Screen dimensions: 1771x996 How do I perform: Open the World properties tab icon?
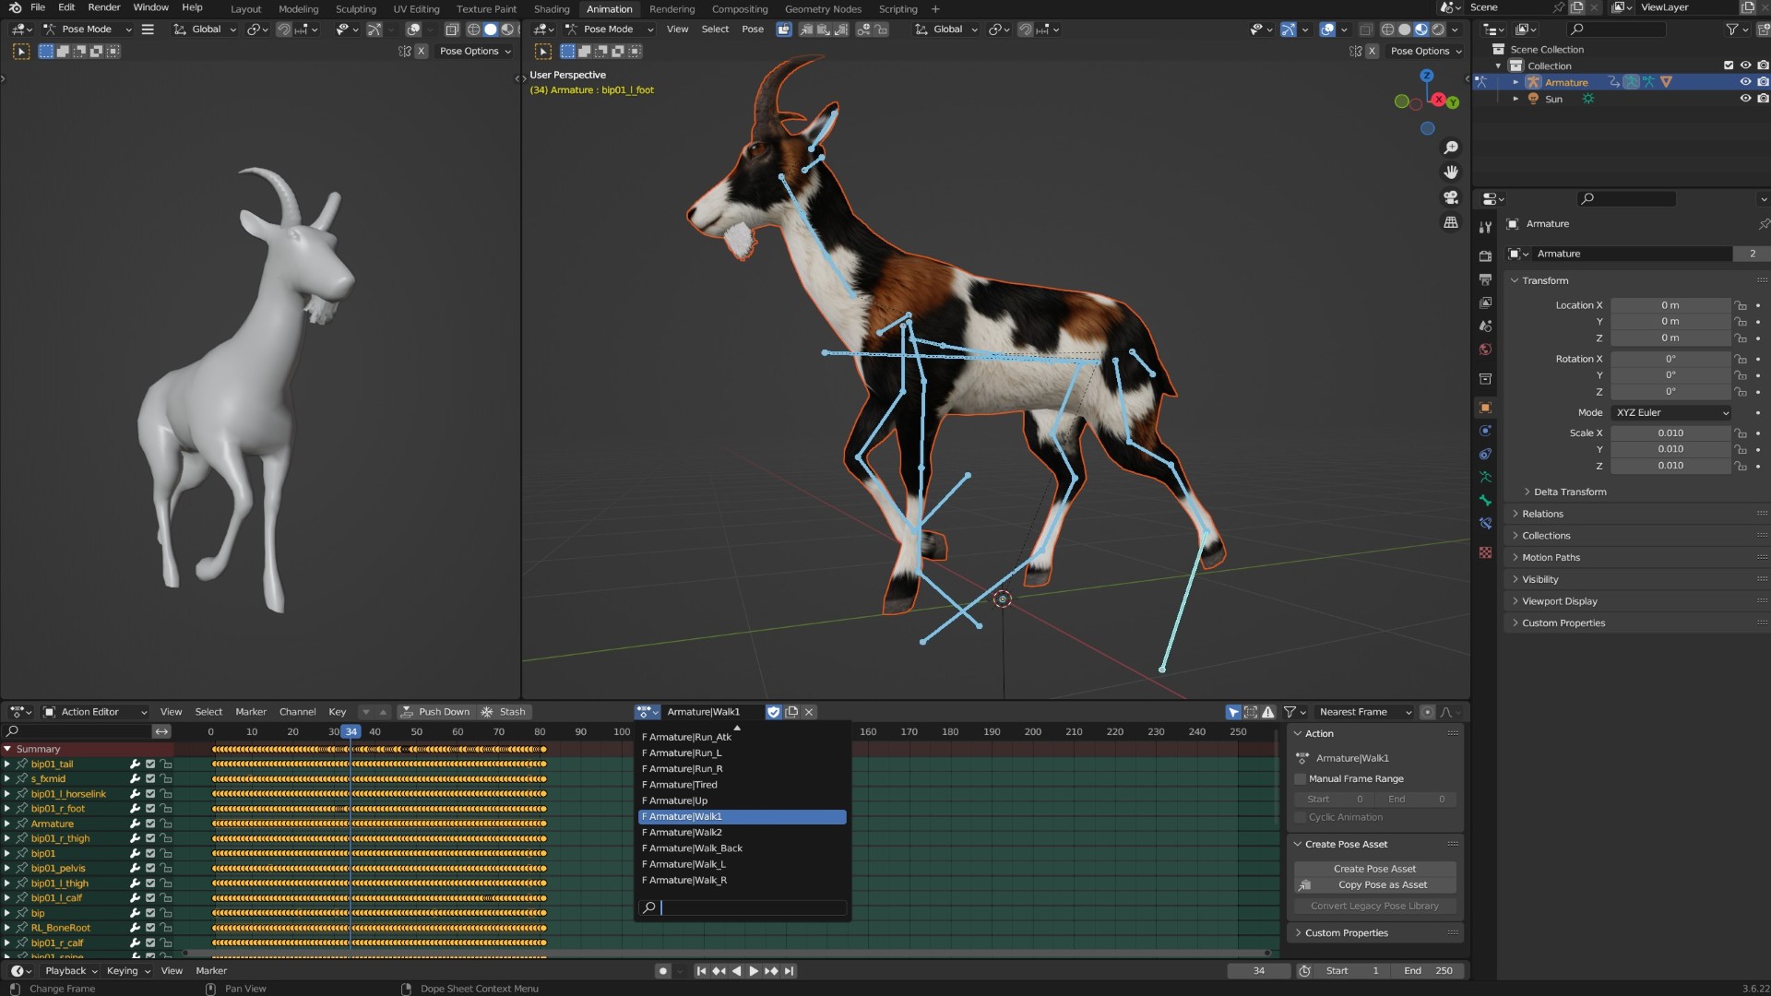[1485, 350]
